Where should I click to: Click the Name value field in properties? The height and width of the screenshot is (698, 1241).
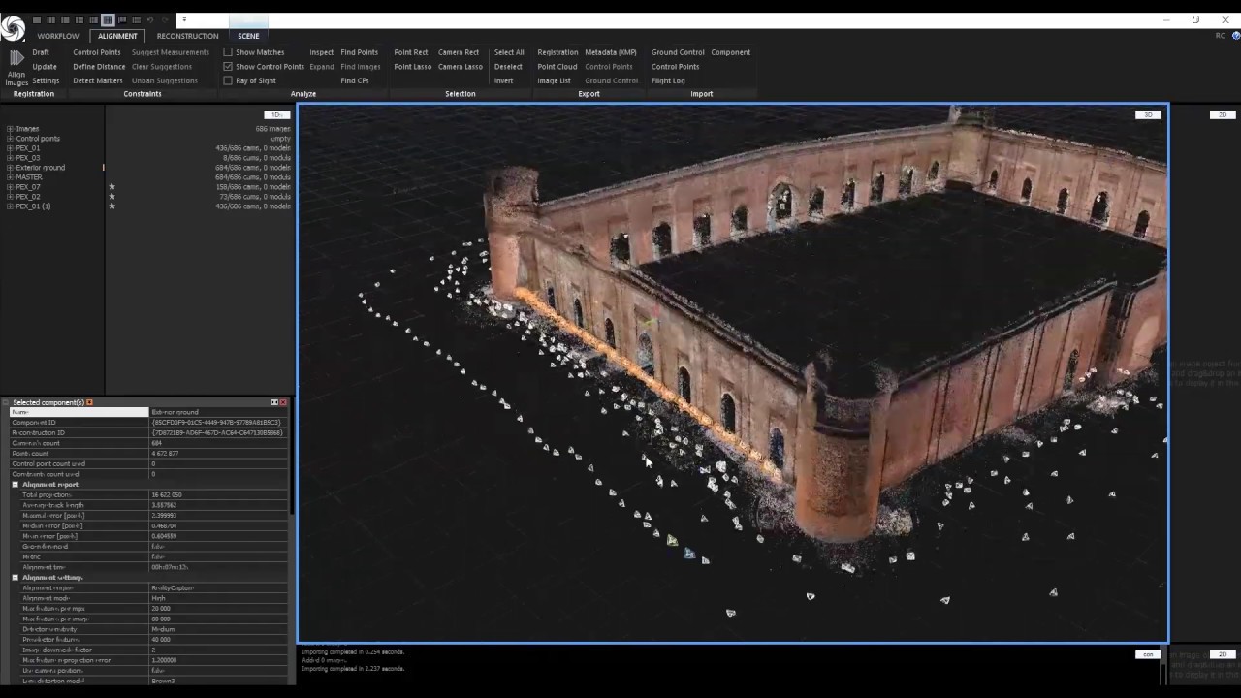click(218, 412)
